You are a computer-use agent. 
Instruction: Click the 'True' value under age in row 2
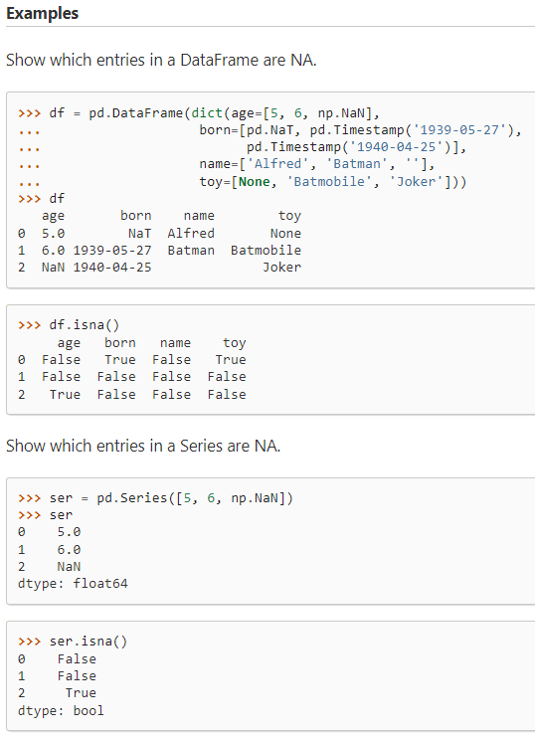coord(65,395)
